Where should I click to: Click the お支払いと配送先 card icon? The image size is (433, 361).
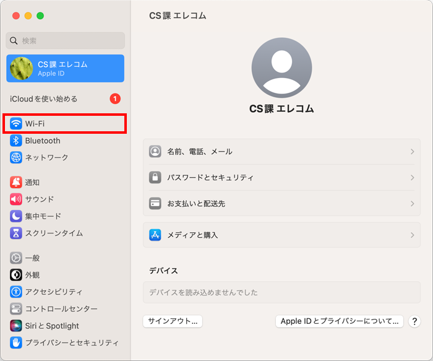pyautogui.click(x=155, y=204)
